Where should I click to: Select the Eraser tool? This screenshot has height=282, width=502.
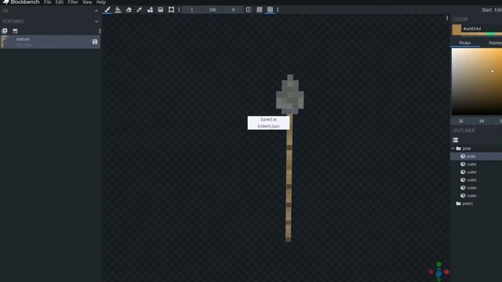click(x=129, y=9)
